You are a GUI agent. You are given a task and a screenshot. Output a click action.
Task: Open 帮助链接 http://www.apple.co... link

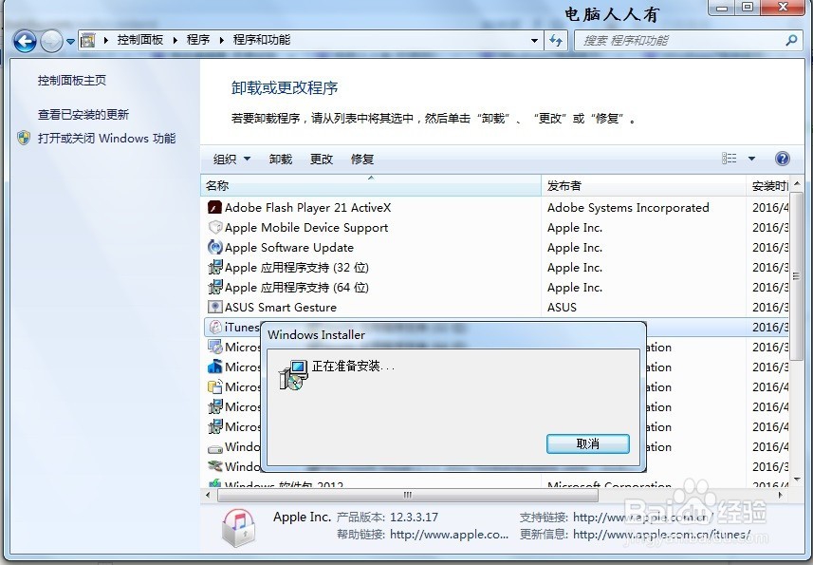point(449,534)
